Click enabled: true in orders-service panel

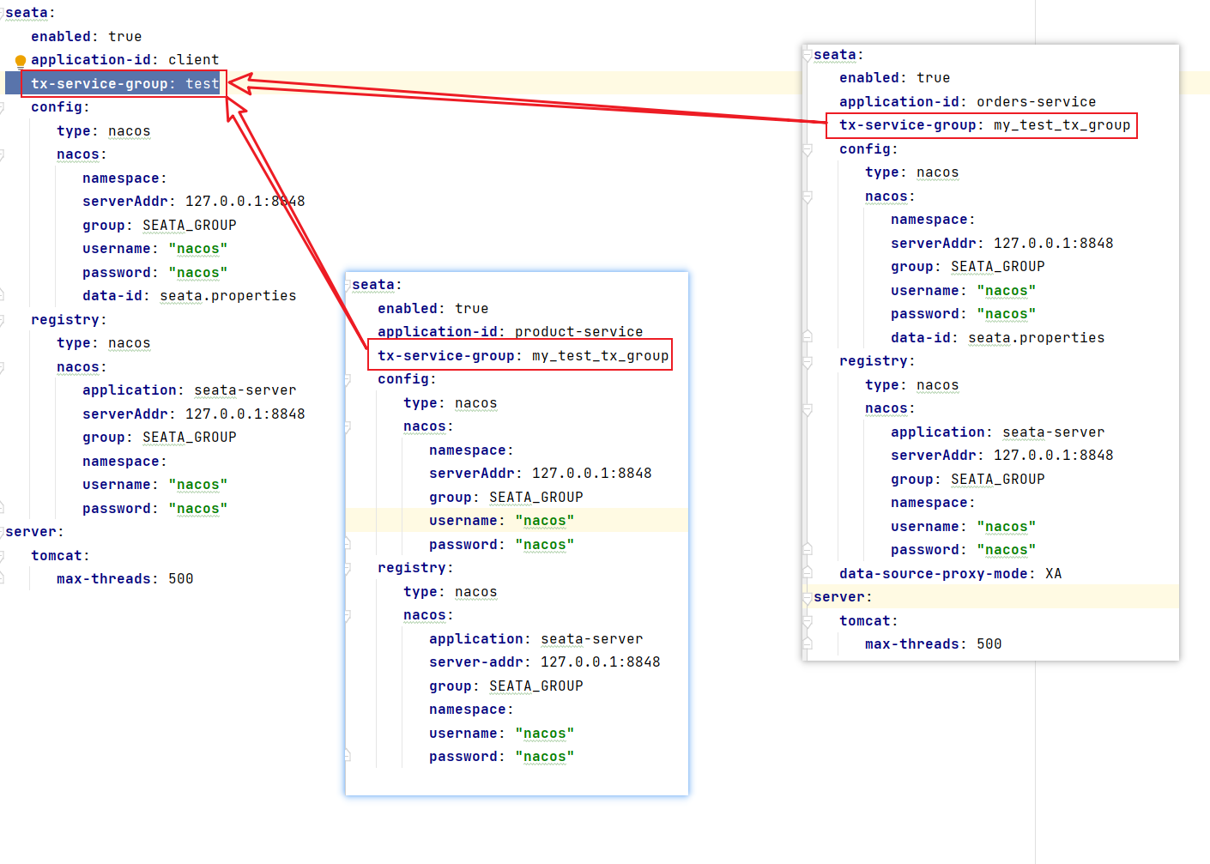[894, 78]
